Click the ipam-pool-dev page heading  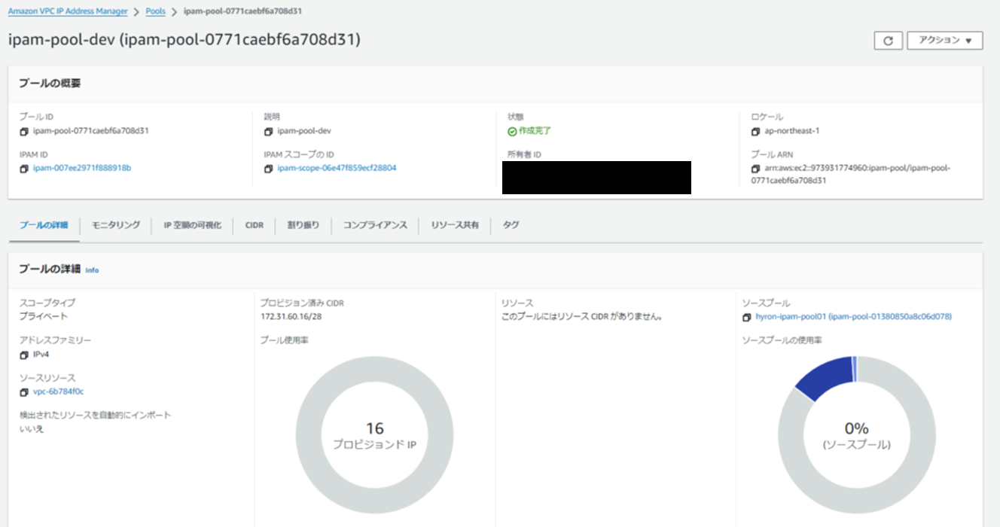tap(184, 40)
